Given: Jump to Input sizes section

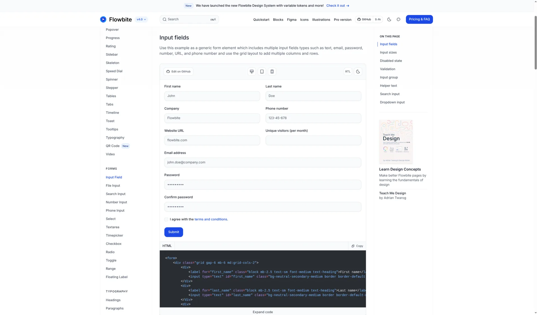Looking at the screenshot, I should pos(388,52).
